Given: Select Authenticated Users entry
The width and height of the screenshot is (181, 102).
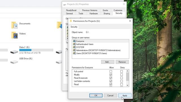Looking at the screenshot, I should tap(100, 44).
